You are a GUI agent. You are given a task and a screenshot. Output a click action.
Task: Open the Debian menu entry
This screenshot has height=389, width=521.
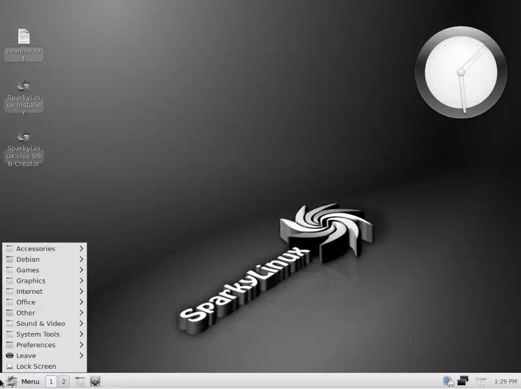point(44,259)
